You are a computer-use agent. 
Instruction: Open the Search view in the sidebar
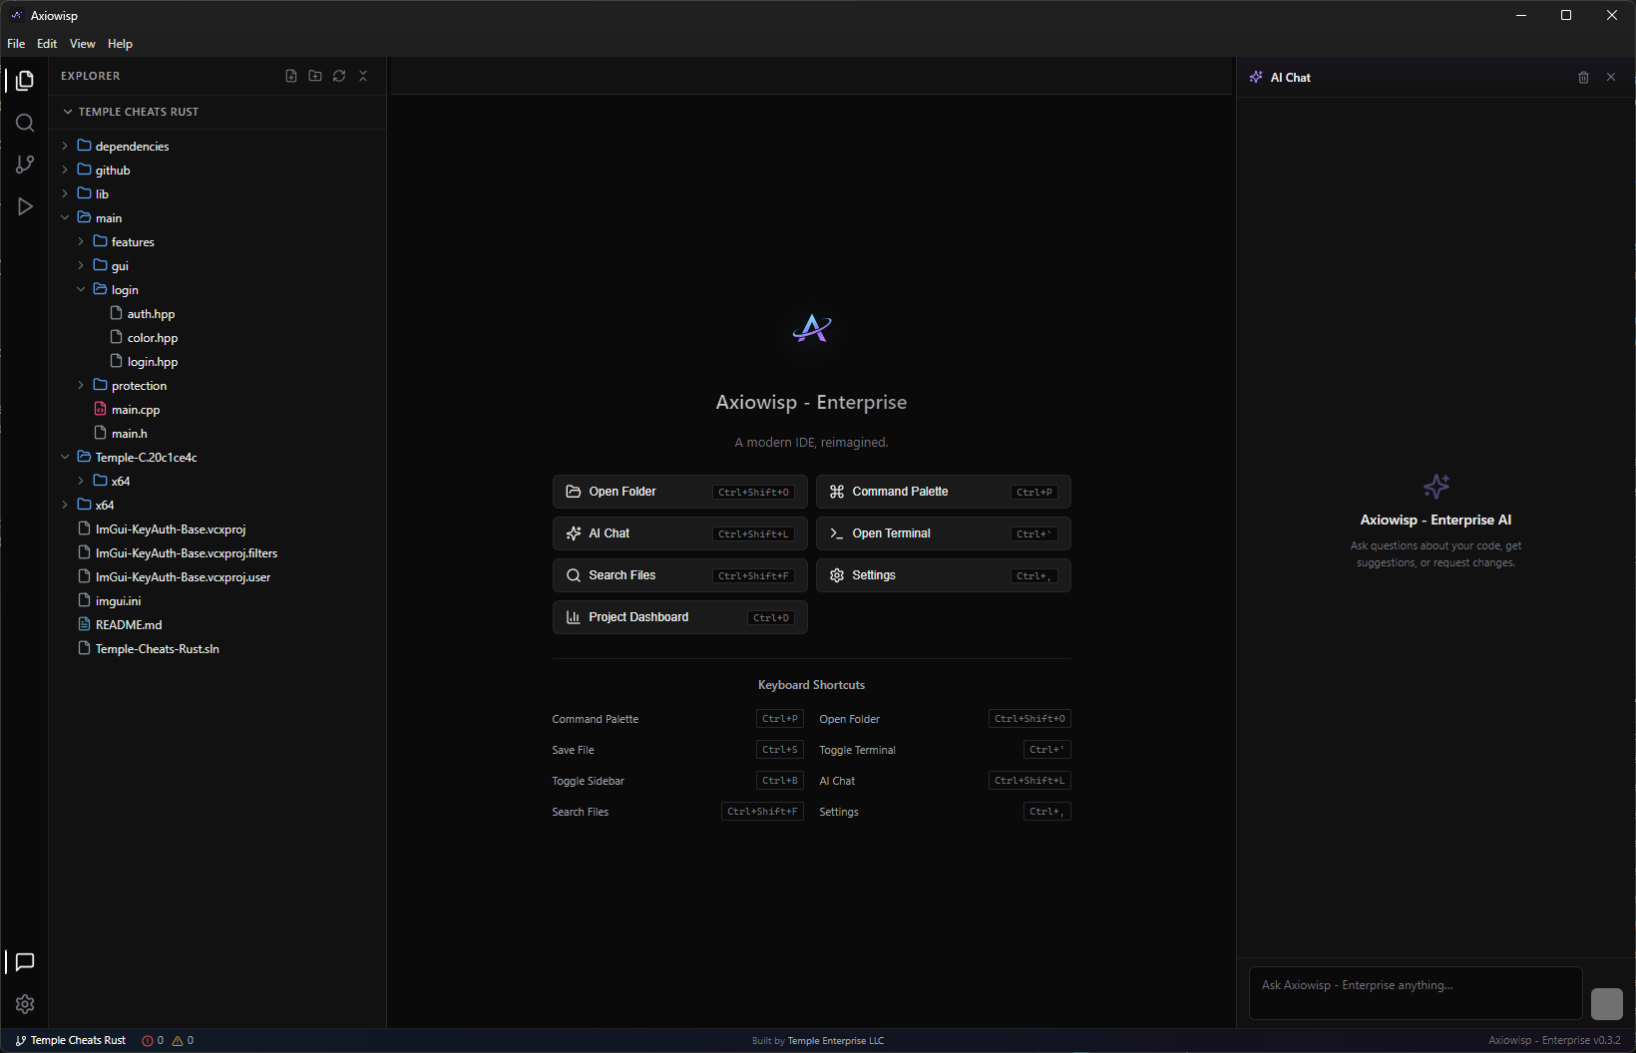[24, 123]
